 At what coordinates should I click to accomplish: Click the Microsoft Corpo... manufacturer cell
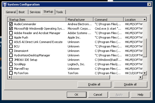(79, 29)
